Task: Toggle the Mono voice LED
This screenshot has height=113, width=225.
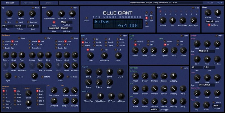Action: [54, 22]
